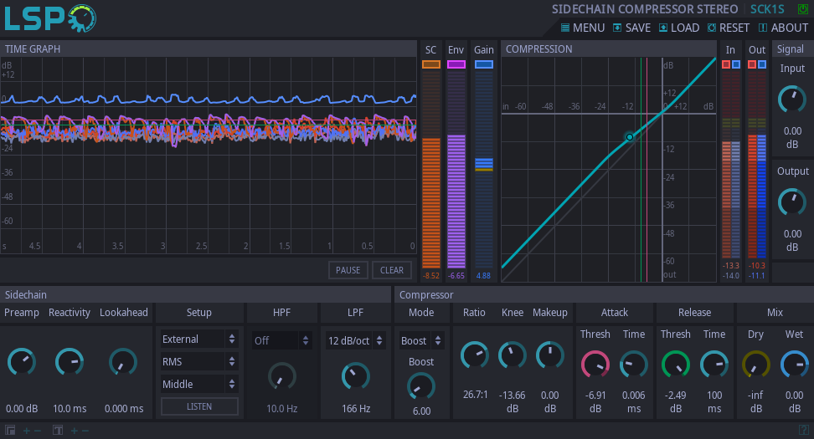
Task: Click the Lookahead knob
Action: point(124,362)
